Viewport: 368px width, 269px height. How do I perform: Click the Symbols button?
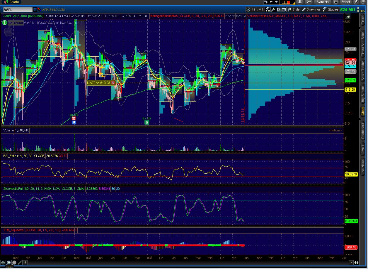coord(322,2)
